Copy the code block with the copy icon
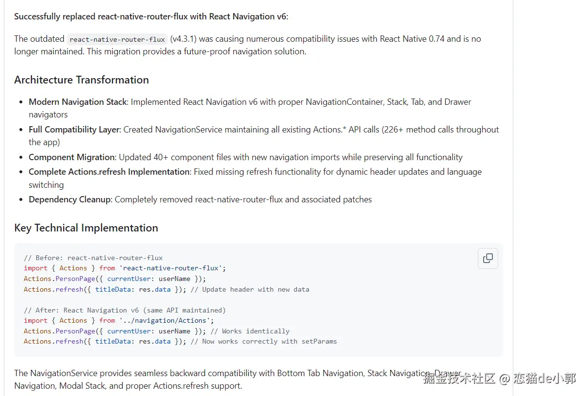The image size is (587, 396). tap(488, 258)
